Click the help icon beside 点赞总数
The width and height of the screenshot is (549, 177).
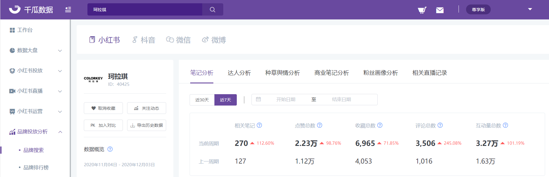click(x=320, y=125)
